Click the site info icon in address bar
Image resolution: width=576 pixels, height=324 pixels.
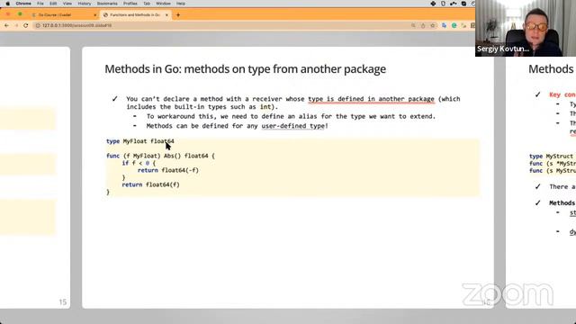pyautogui.click(x=38, y=25)
